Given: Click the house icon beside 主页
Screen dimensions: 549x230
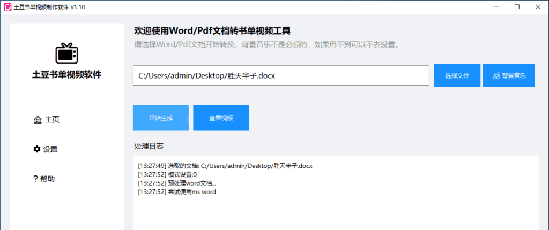Looking at the screenshot, I should 37,120.
